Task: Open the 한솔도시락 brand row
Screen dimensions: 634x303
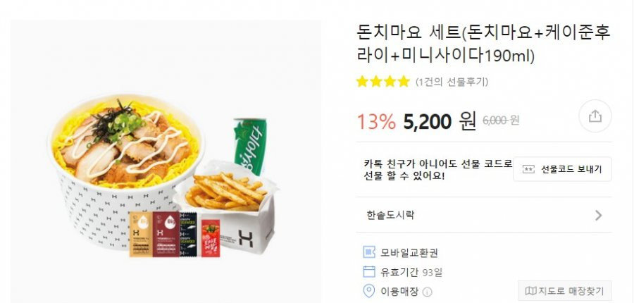Action: [483, 215]
